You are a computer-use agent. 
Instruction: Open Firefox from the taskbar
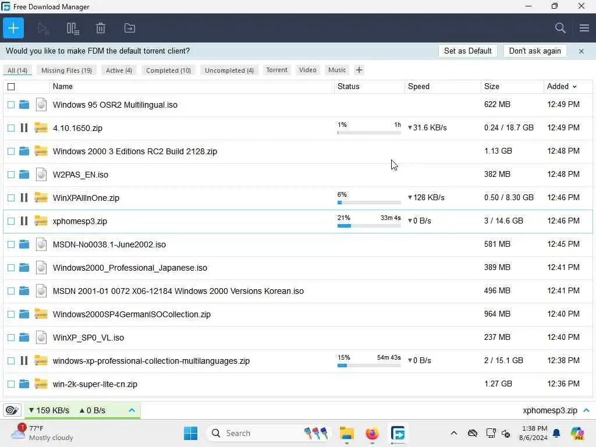pyautogui.click(x=372, y=433)
